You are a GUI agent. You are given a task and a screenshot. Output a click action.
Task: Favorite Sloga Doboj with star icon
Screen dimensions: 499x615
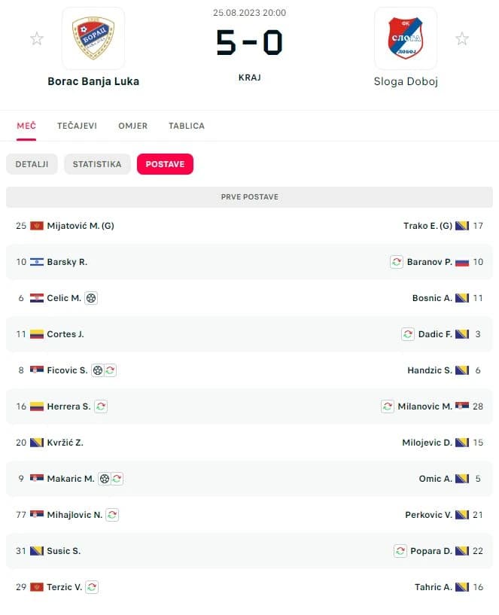click(x=462, y=38)
